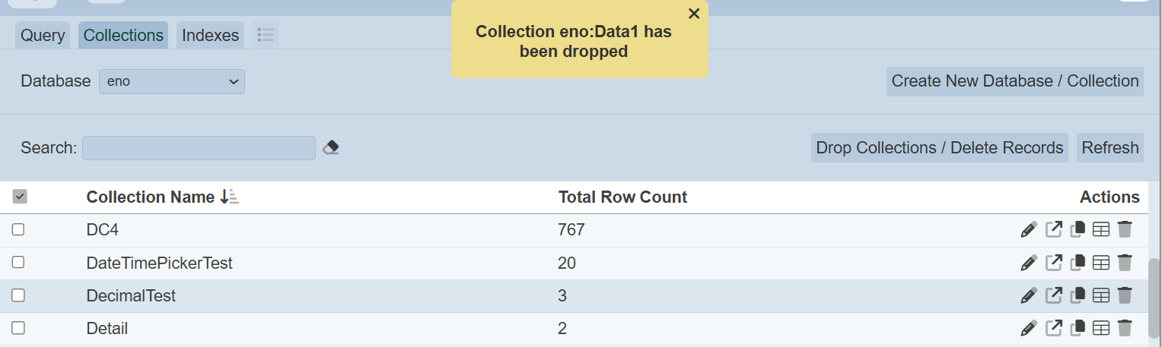This screenshot has width=1162, height=347.
Task: Click the trash icon for DC4
Action: pyautogui.click(x=1125, y=229)
